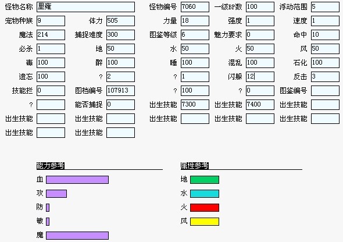Select the 力量 field with value 18

195,21
